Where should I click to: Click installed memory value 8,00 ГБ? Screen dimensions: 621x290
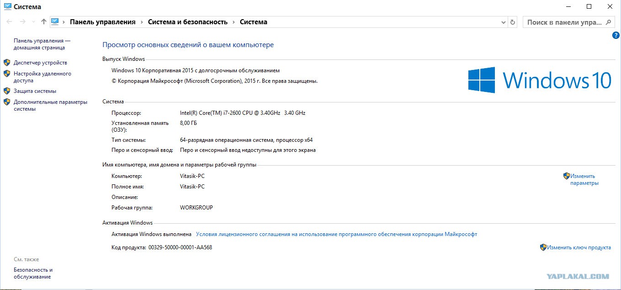click(x=189, y=123)
